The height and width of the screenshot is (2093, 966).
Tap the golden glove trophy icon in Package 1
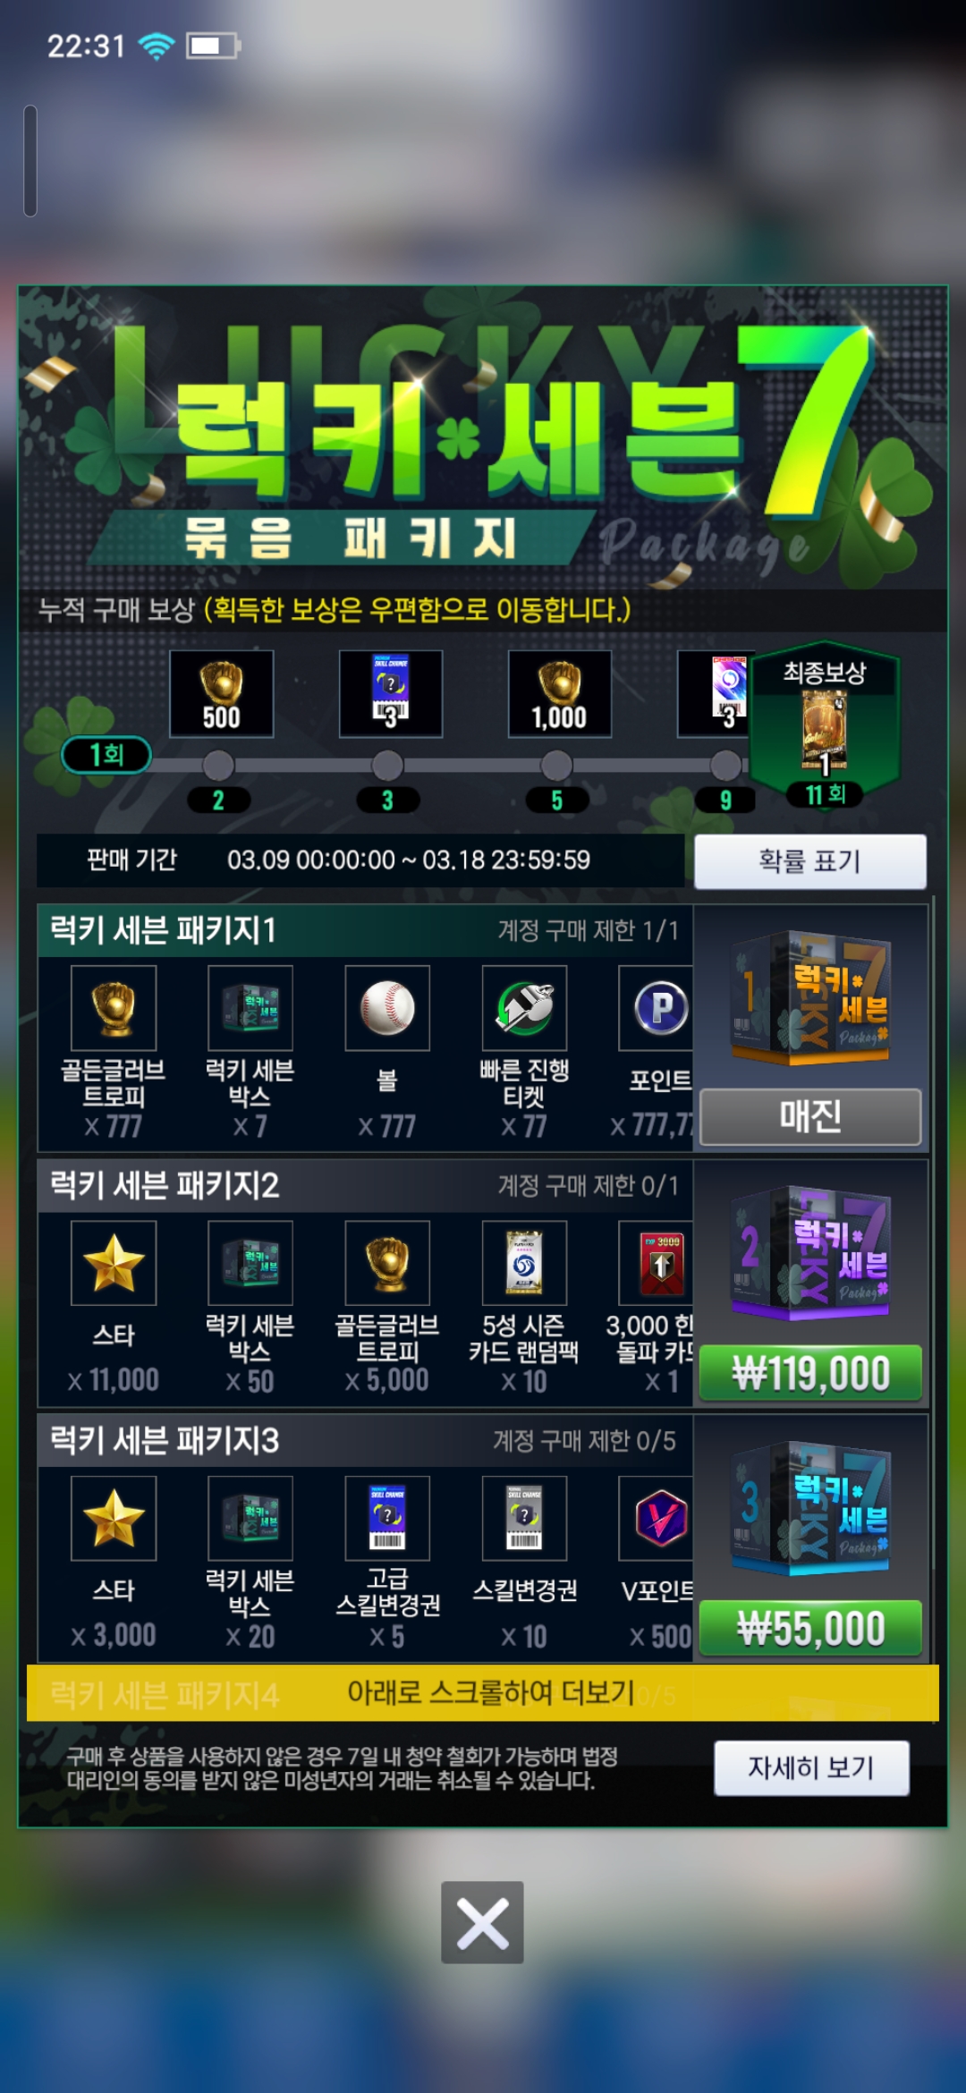pos(114,1008)
